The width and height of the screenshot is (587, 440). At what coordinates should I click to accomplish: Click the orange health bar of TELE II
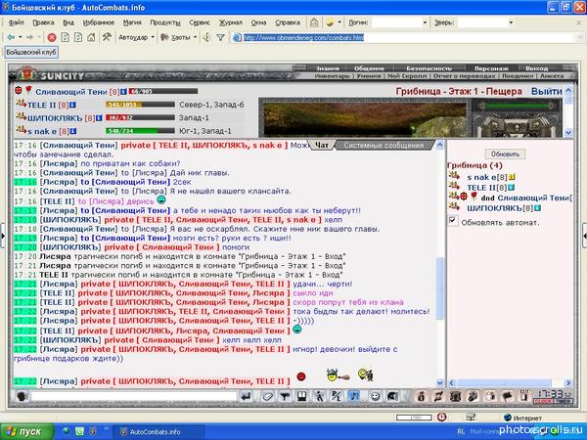pos(140,105)
